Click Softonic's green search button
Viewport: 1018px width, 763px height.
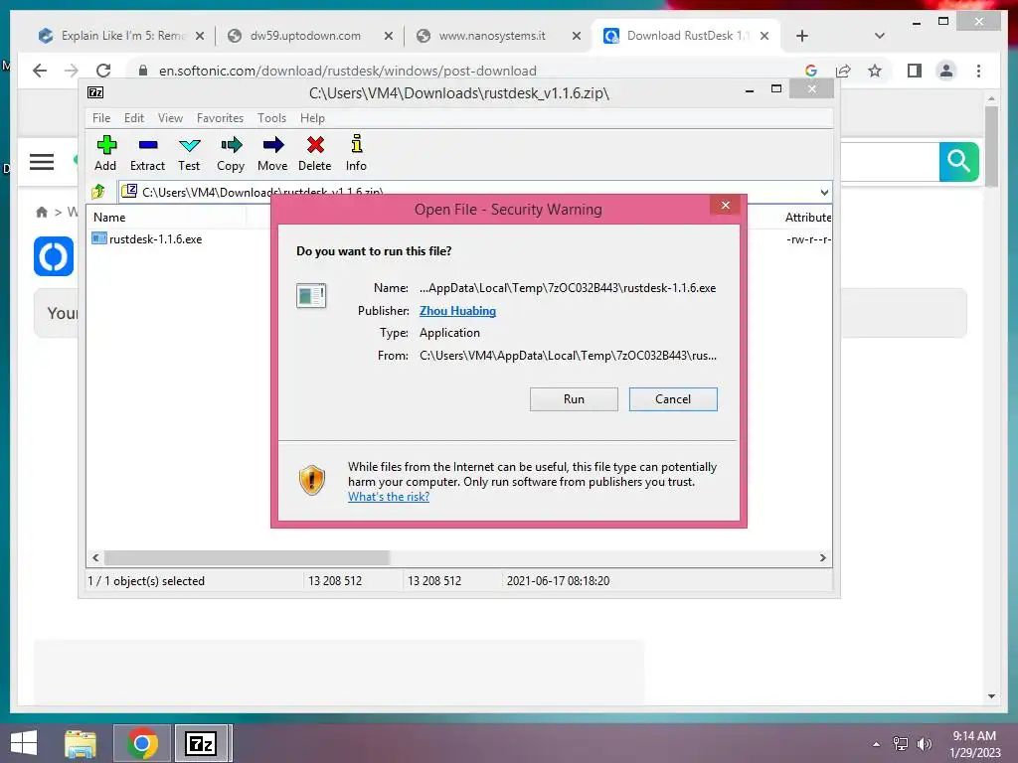pyautogui.click(x=958, y=161)
